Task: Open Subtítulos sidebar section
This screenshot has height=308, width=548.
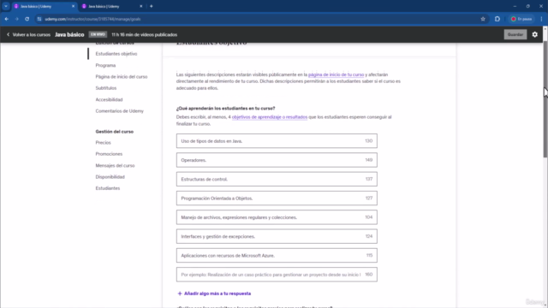Action: tap(106, 88)
